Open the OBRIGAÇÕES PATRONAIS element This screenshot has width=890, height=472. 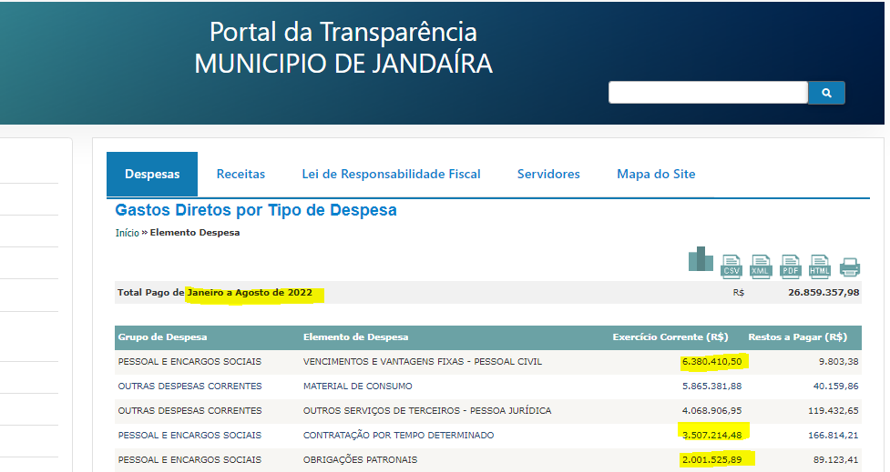coord(360,459)
